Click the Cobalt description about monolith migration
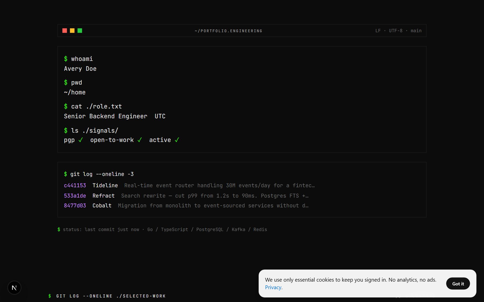484x302 pixels. [213, 206]
